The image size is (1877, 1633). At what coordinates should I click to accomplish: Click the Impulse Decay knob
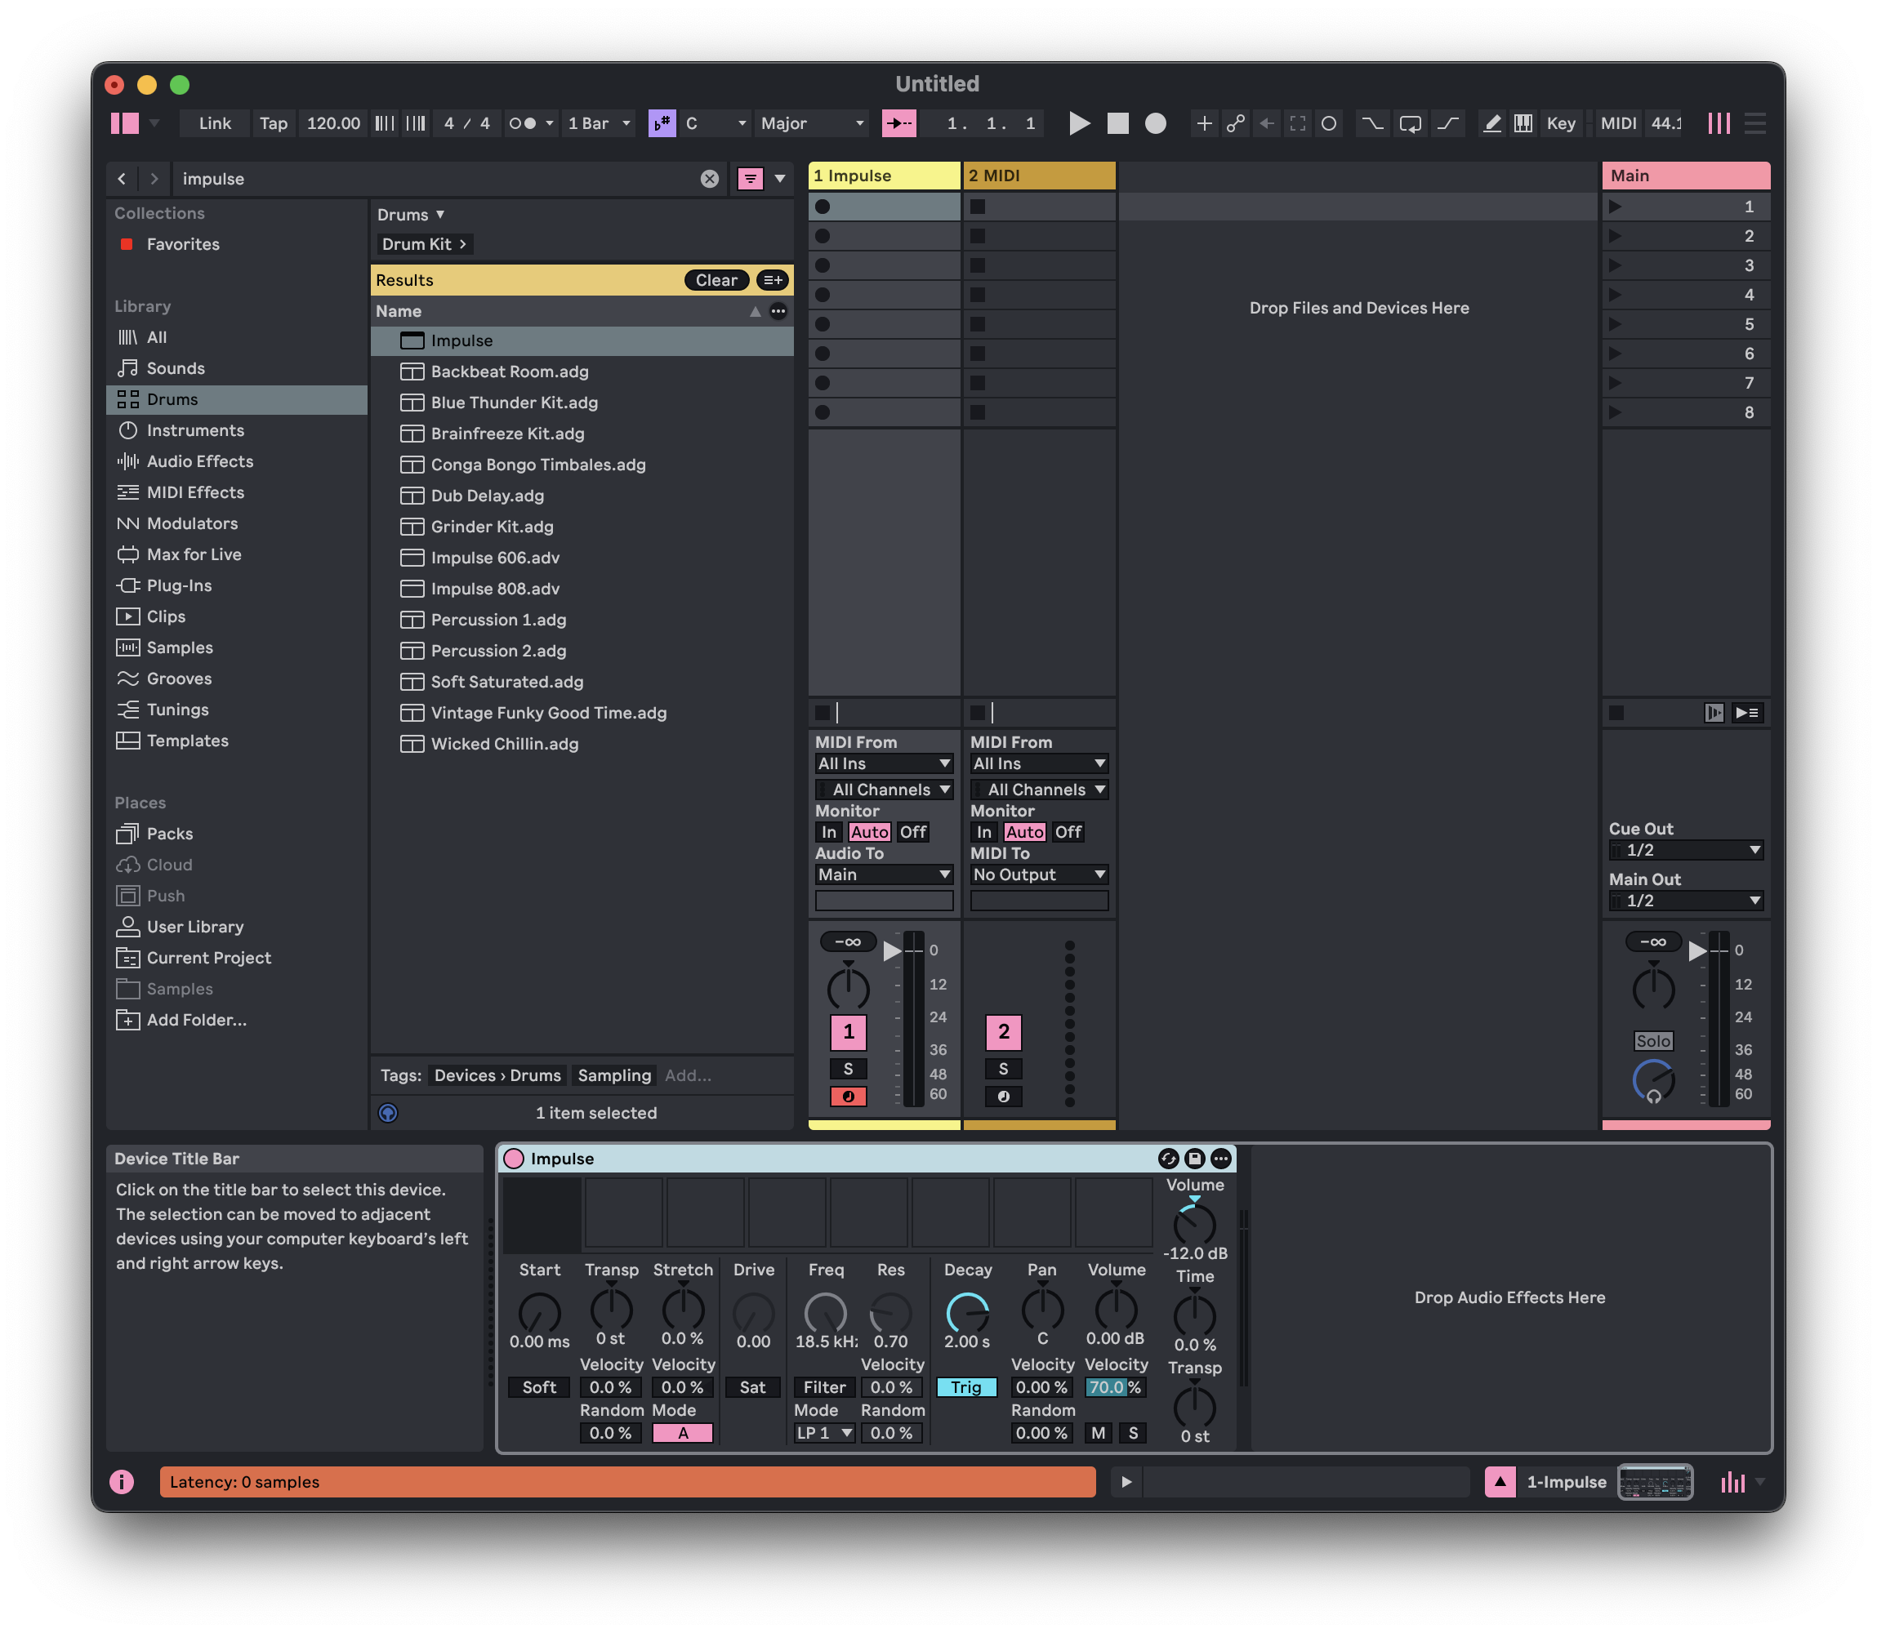pos(966,1312)
